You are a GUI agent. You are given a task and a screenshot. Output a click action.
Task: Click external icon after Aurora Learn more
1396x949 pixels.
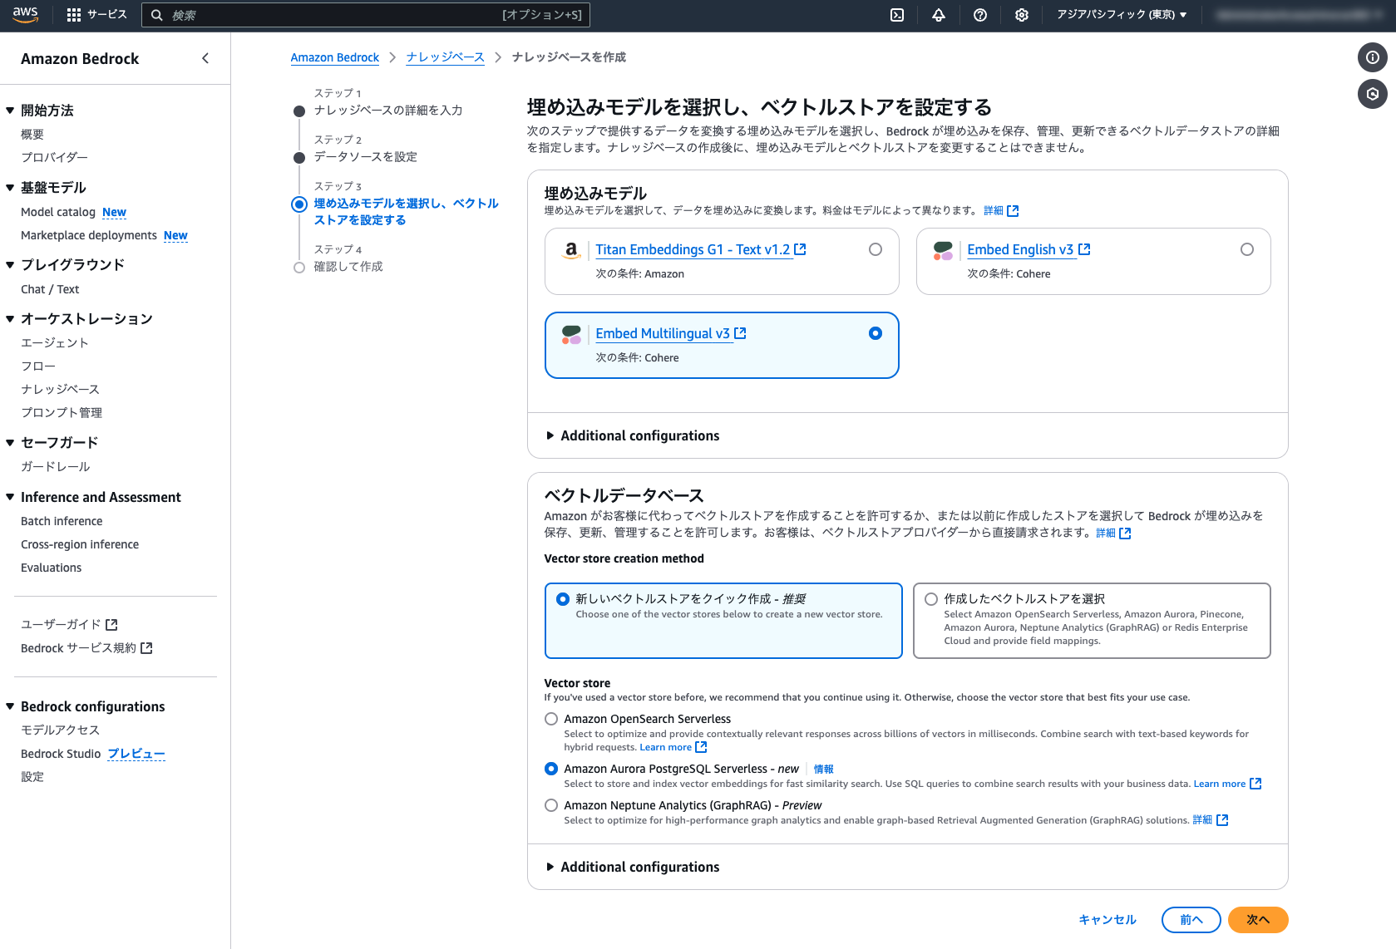pos(1255,784)
